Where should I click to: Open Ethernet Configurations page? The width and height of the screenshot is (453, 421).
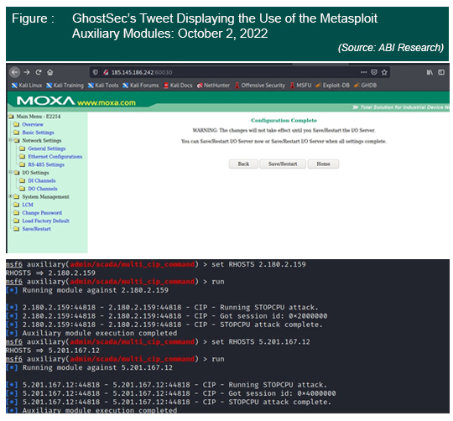[55, 157]
